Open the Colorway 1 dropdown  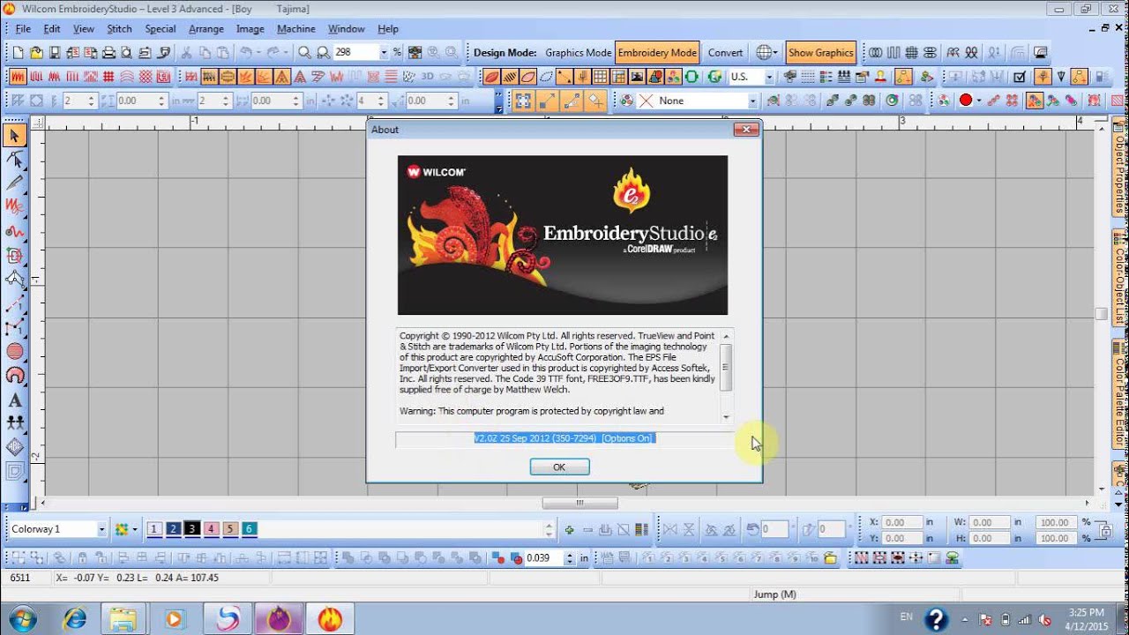point(101,529)
